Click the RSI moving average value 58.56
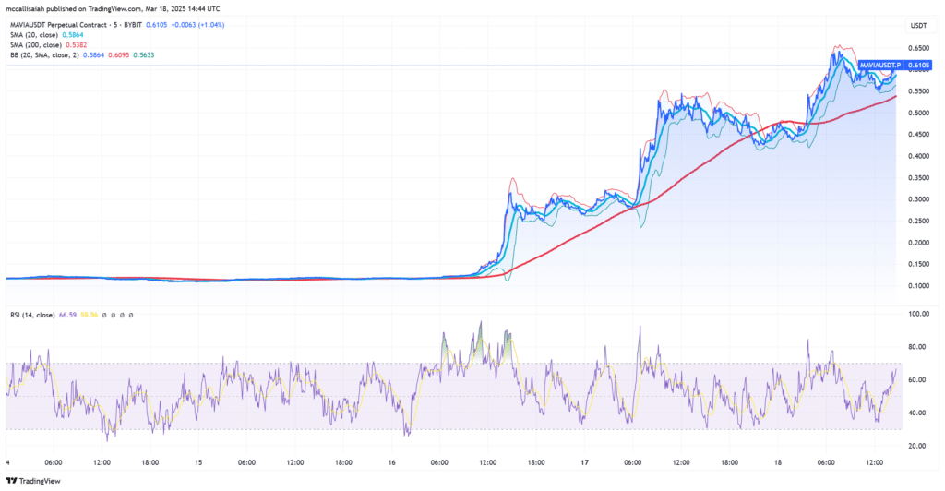The width and height of the screenshot is (945, 491). 90,315
